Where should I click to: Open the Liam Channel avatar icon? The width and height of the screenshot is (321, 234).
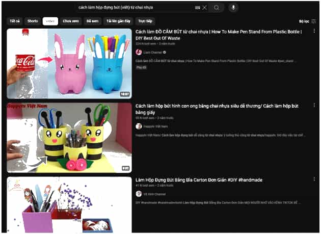coord(139,52)
